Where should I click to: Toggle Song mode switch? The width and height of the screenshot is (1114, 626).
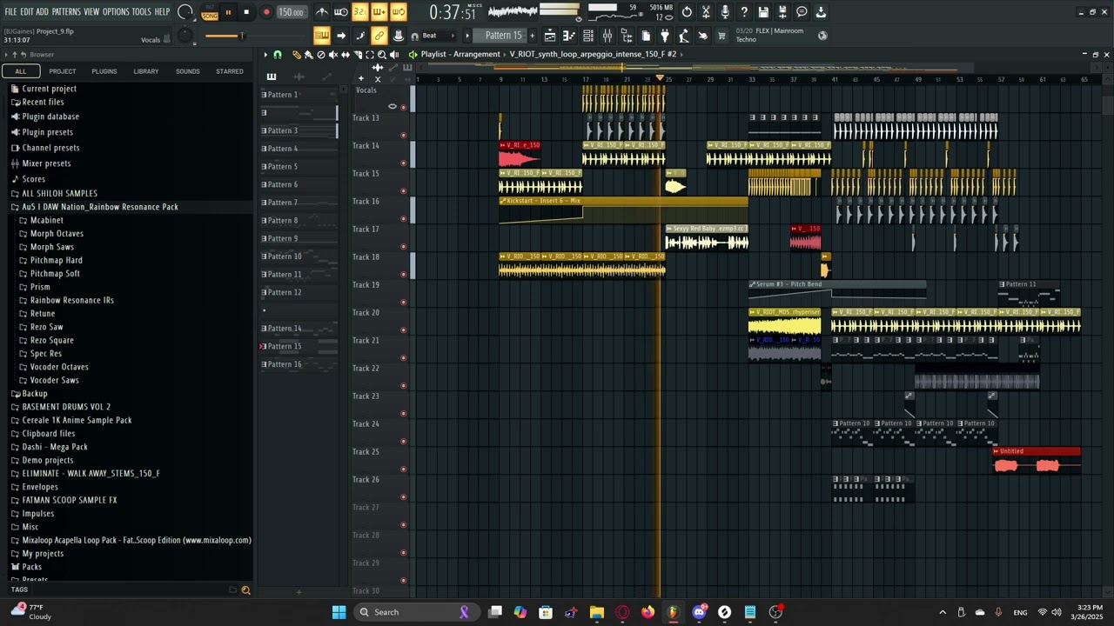point(210,12)
